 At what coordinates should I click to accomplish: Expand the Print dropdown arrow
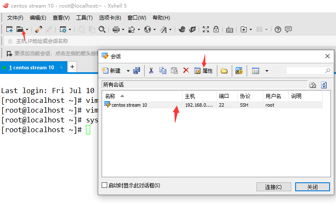tap(123, 30)
